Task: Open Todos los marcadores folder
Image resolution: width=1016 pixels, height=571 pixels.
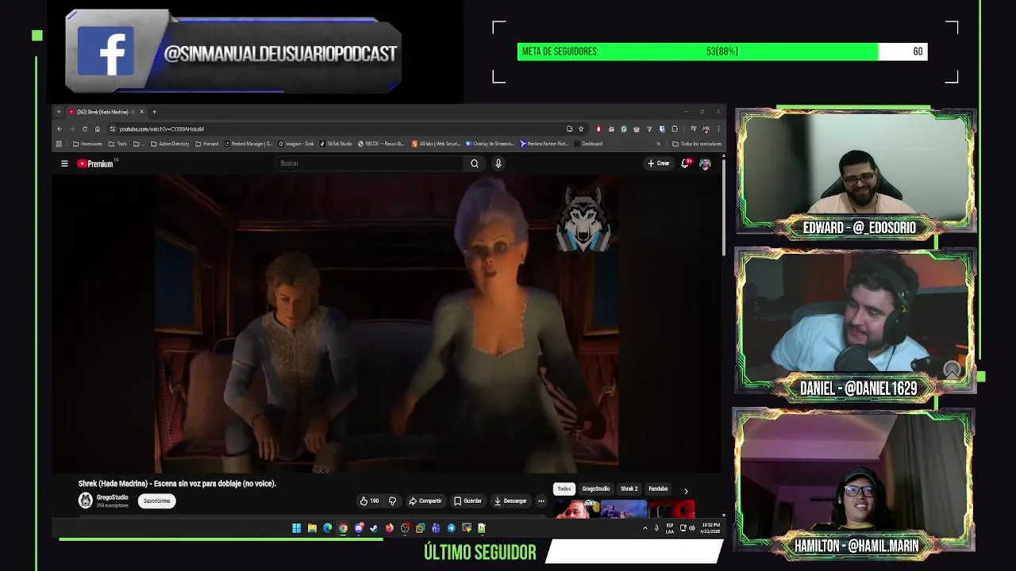Action: 697,144
